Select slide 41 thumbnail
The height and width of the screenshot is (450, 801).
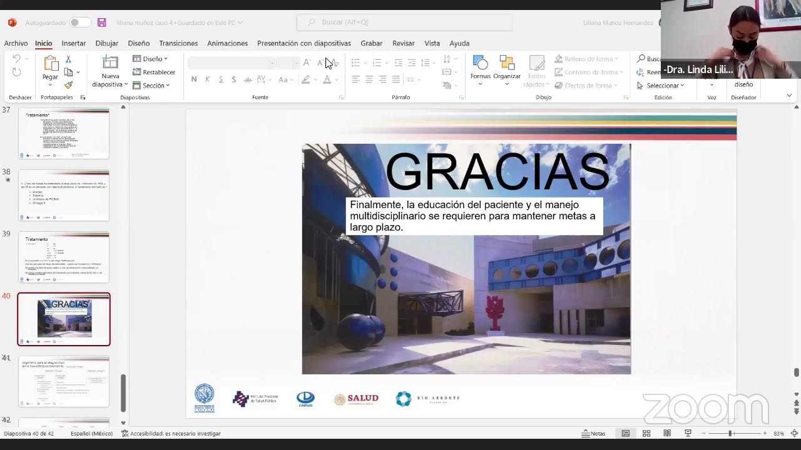pos(63,381)
